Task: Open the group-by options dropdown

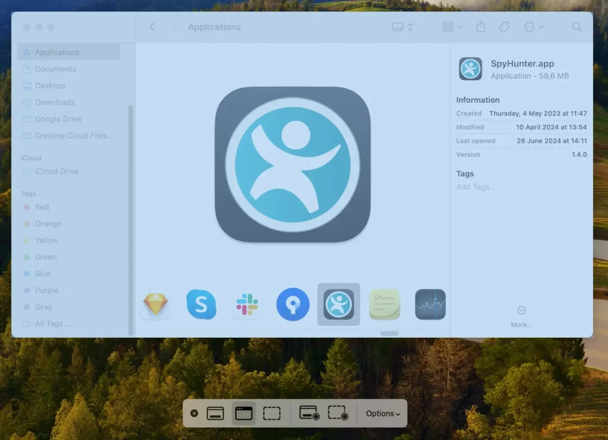Action: tap(452, 27)
